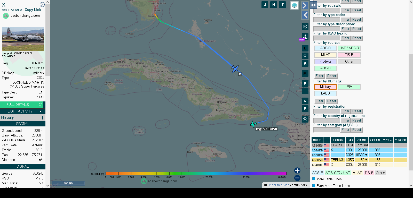Click inside category filter input field
Viewport: 413px width, 198px height.
click(x=327, y=130)
